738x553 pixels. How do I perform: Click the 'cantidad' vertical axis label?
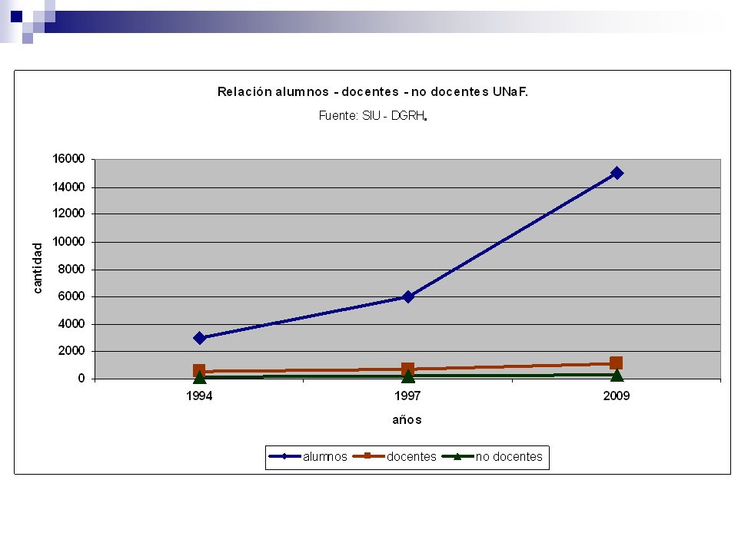pyautogui.click(x=37, y=268)
